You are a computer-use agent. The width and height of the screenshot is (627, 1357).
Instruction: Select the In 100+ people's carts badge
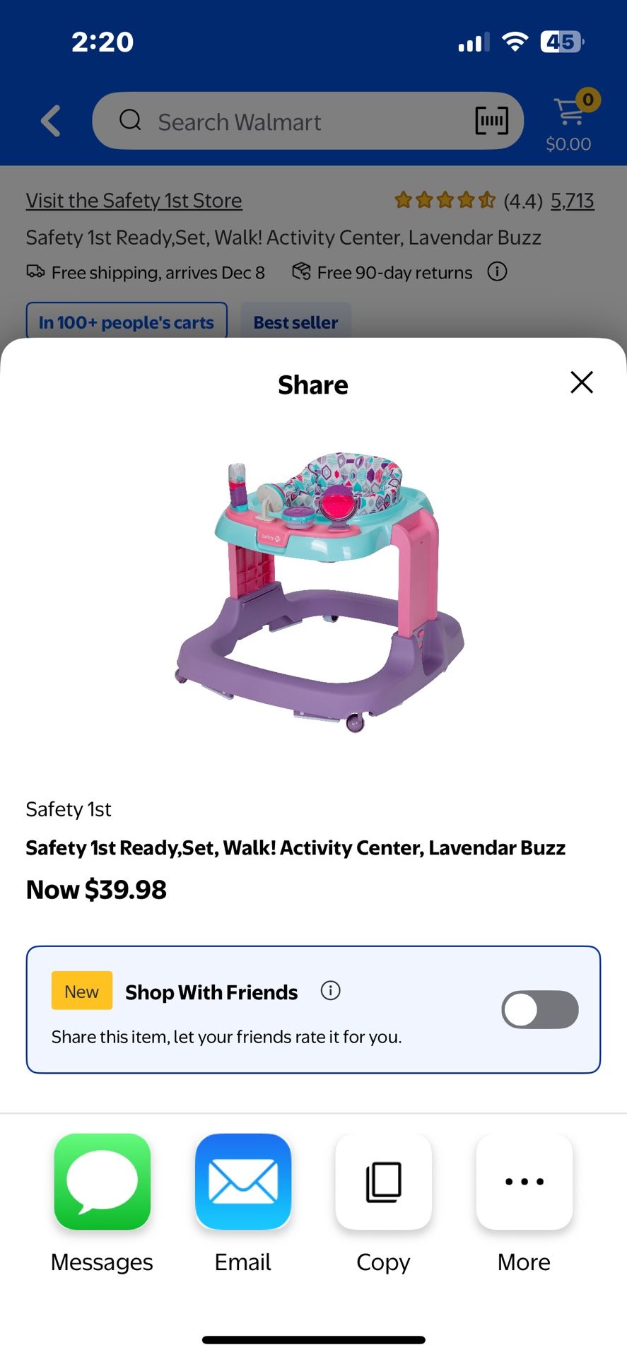pyautogui.click(x=127, y=322)
